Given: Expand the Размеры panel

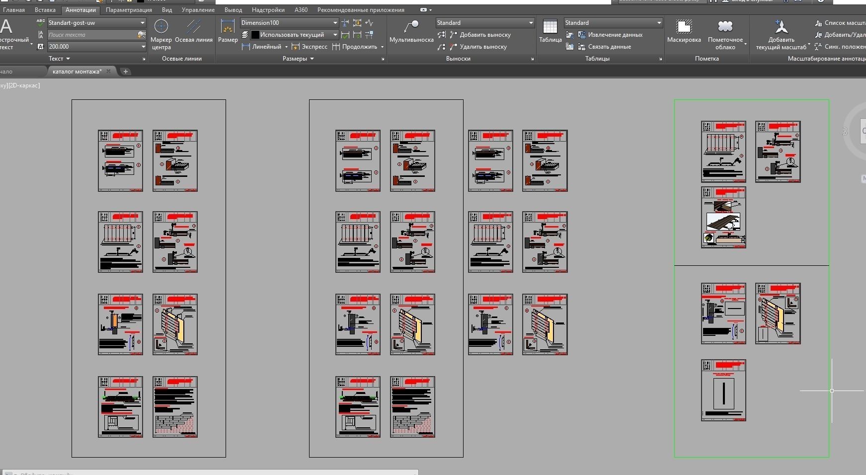Looking at the screenshot, I should click(298, 59).
